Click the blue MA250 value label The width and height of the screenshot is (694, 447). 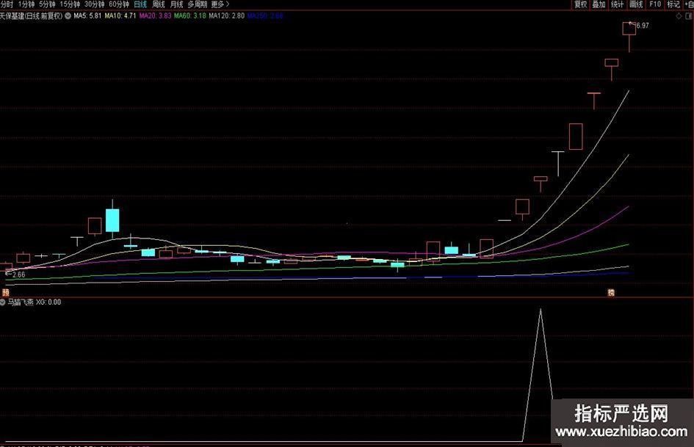(x=265, y=16)
